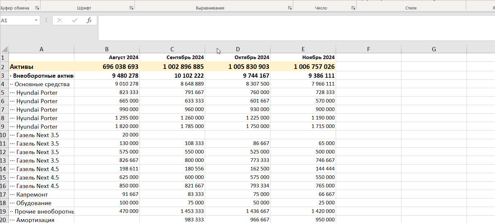This screenshot has height=223, width=495.
Task: Click the Cancel X icon in formula bar
Action: pos(60,20)
